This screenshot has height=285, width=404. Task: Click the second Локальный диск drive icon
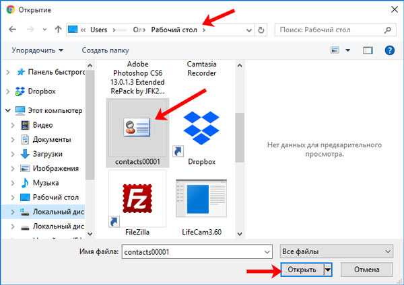point(25,227)
